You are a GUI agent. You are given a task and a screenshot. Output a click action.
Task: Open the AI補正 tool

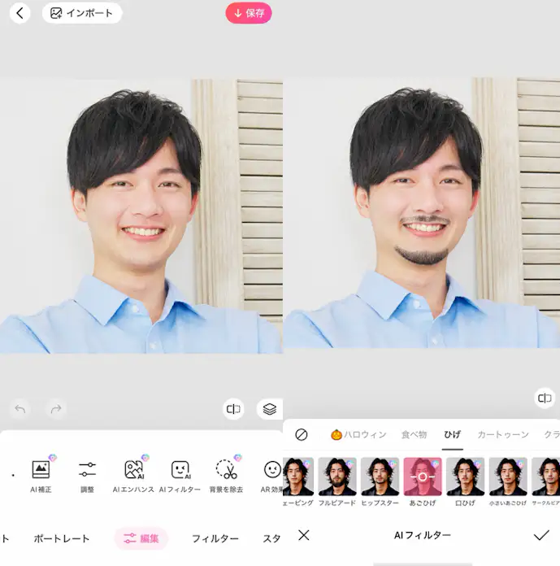(x=41, y=474)
